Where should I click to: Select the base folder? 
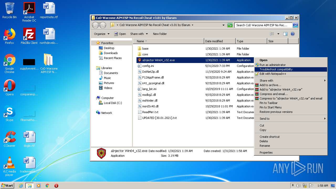[145, 49]
